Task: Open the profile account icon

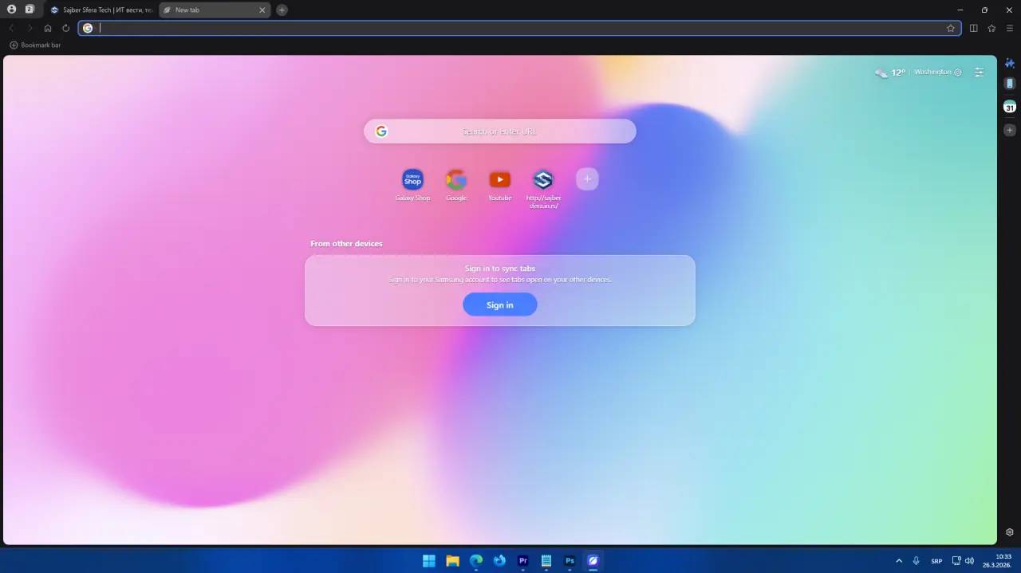Action: [11, 10]
